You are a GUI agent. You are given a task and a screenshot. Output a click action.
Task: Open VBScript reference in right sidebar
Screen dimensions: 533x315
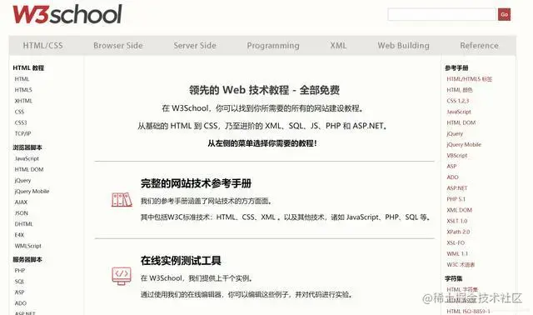point(457,156)
